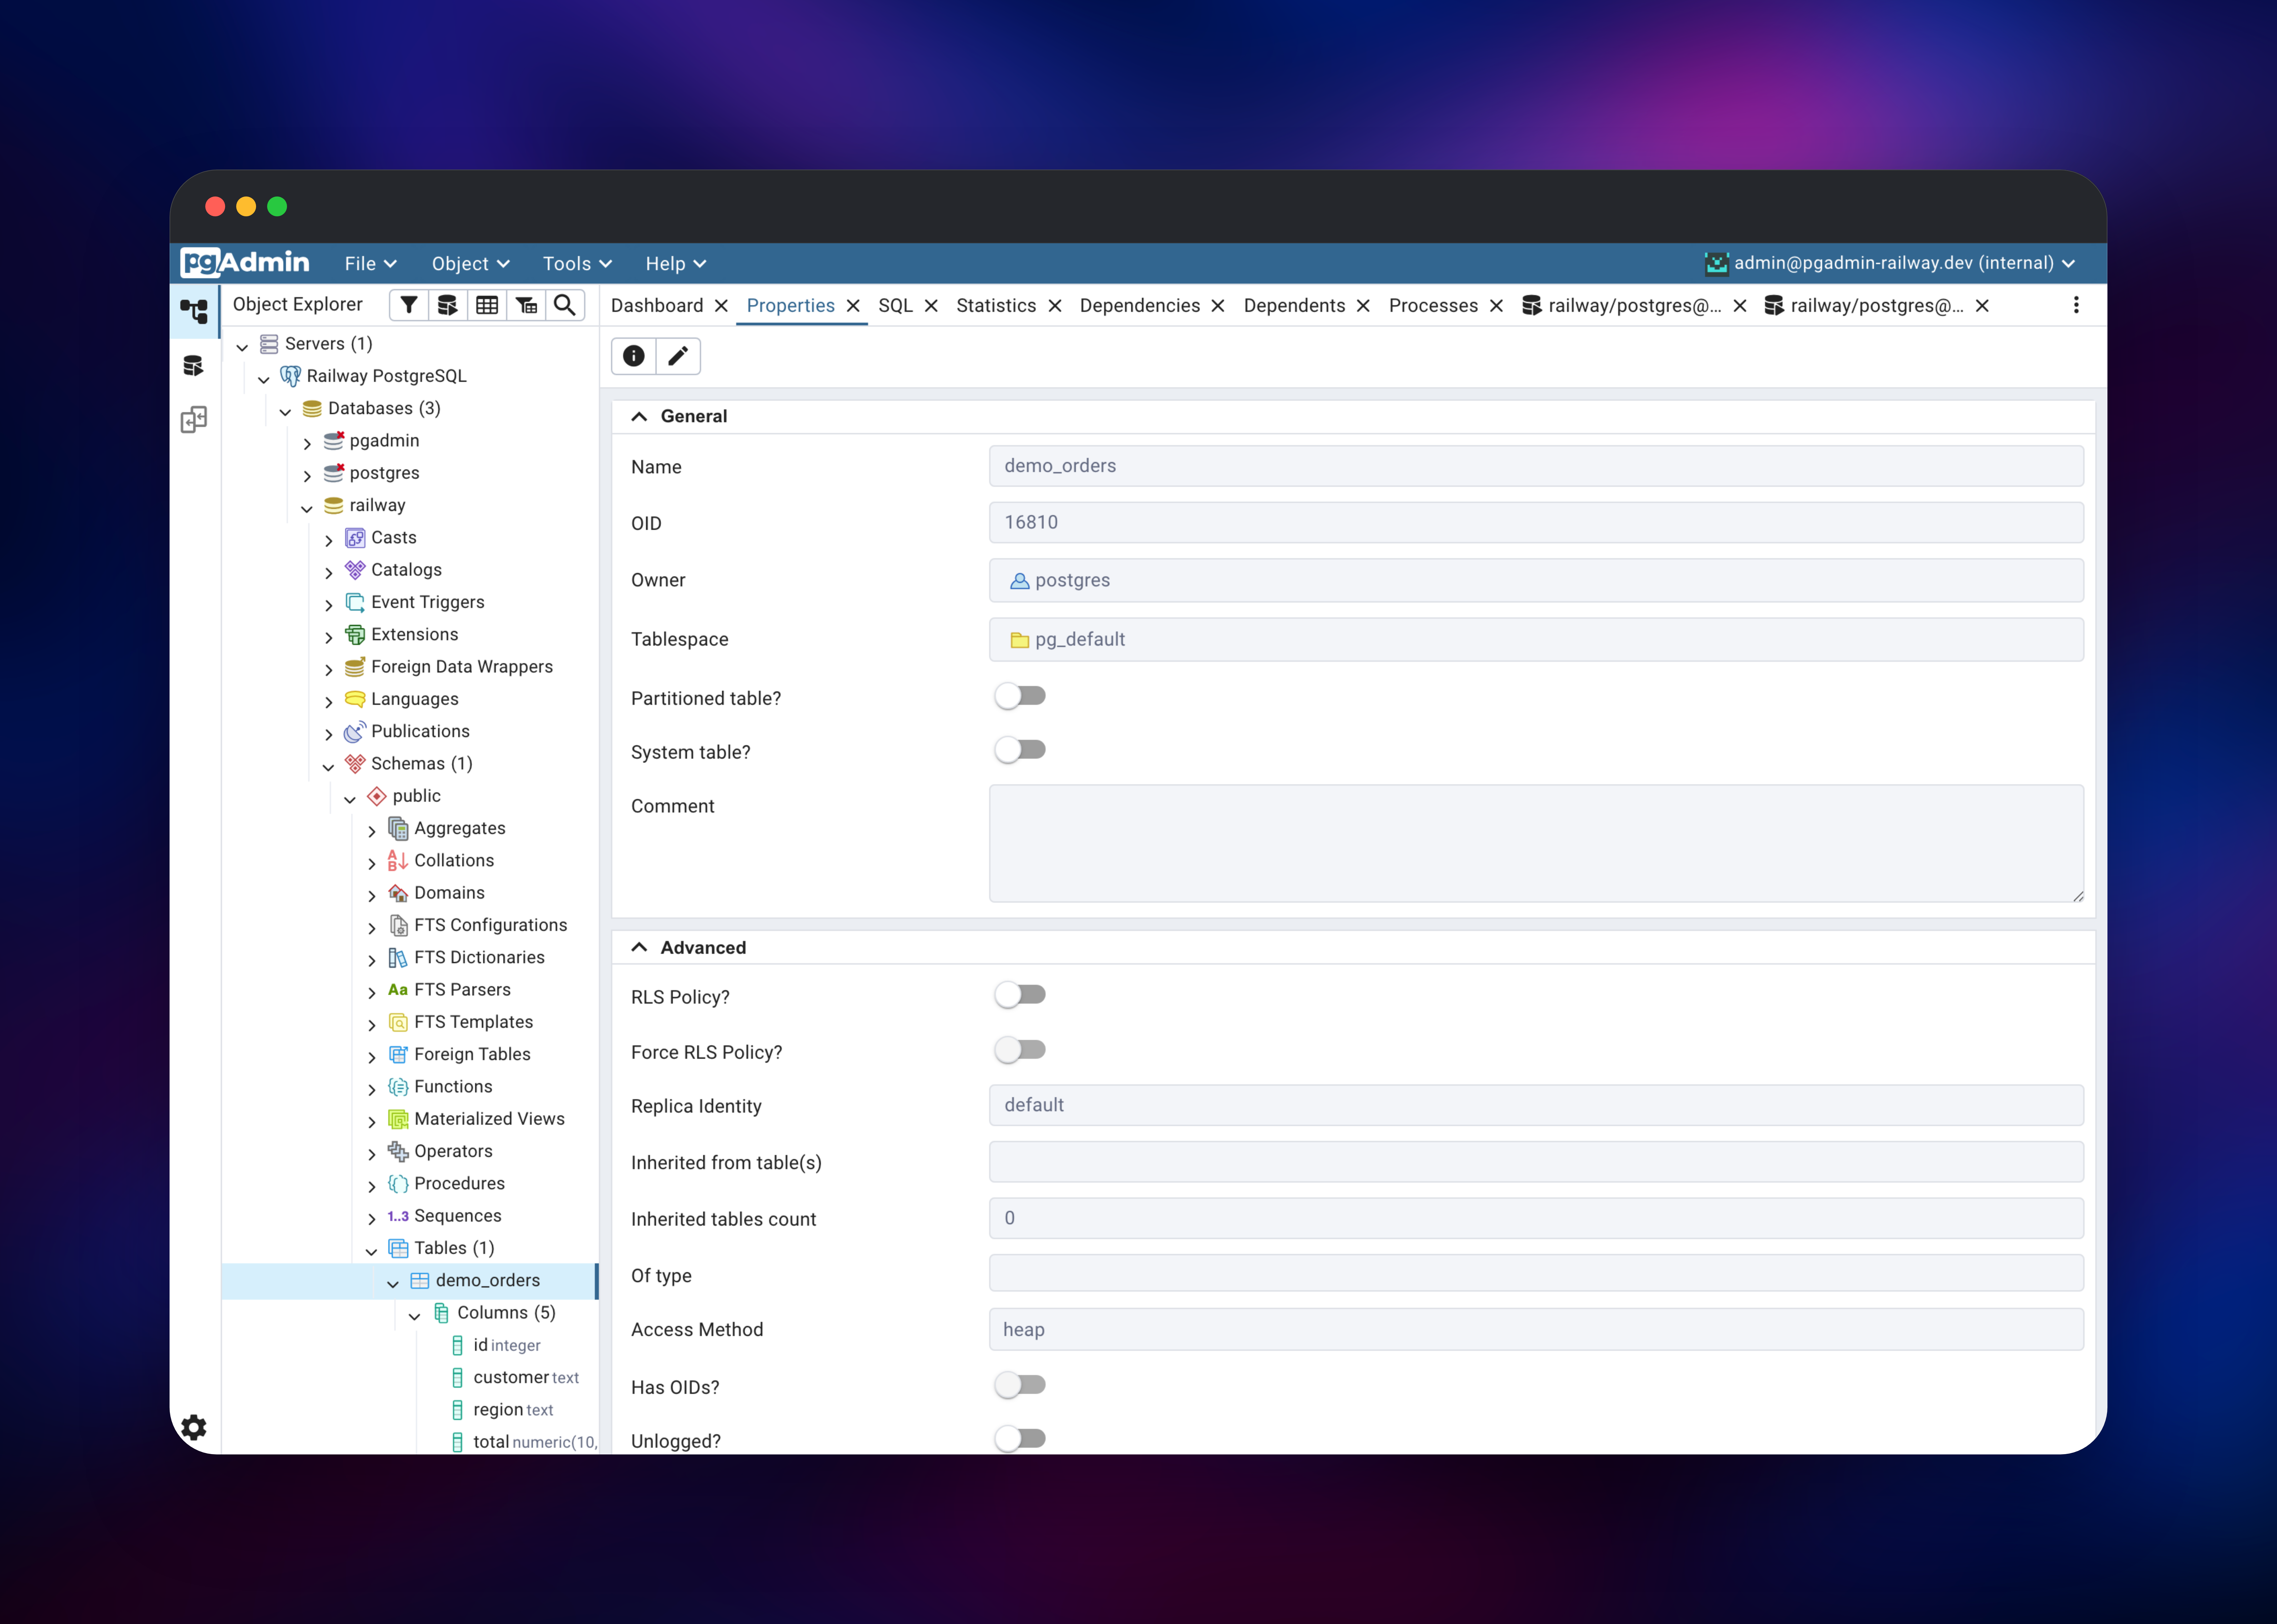Click the pencil edit icon in Properties toolbar

coord(678,356)
